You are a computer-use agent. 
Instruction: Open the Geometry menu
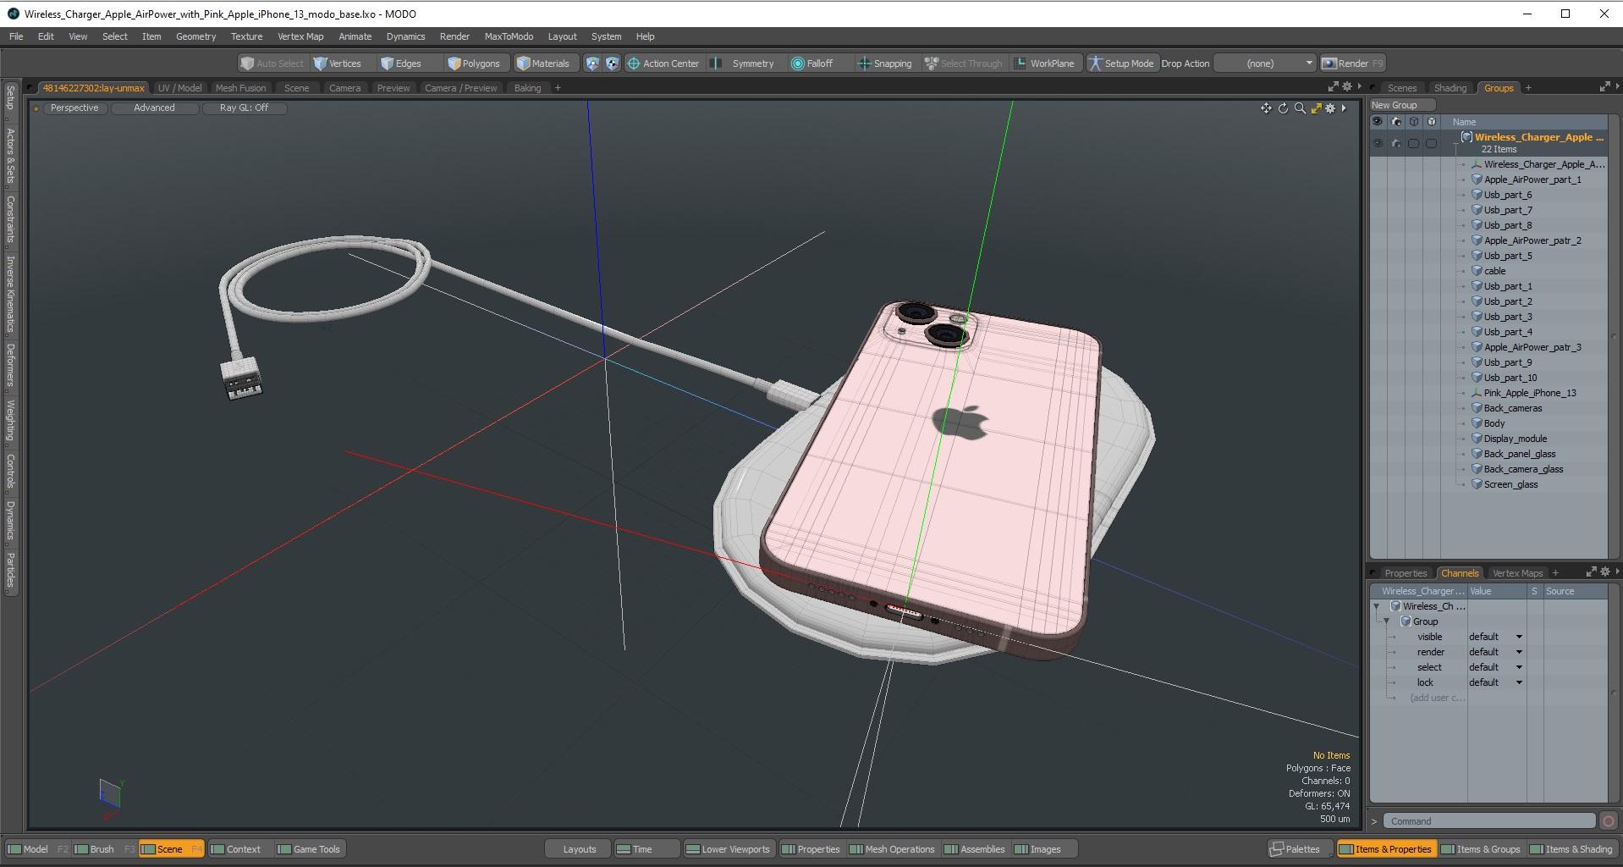coord(195,36)
